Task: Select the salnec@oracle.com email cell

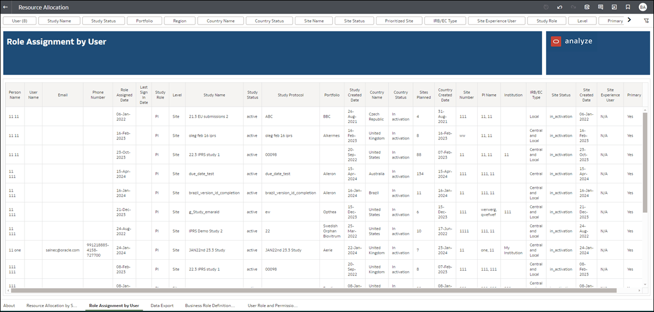Action: 63,250
